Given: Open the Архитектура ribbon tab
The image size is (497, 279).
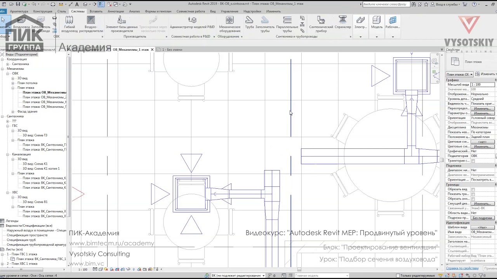Looking at the screenshot, I should click(19, 11).
